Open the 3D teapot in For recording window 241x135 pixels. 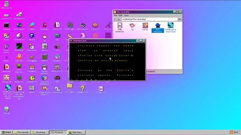tap(132, 27)
